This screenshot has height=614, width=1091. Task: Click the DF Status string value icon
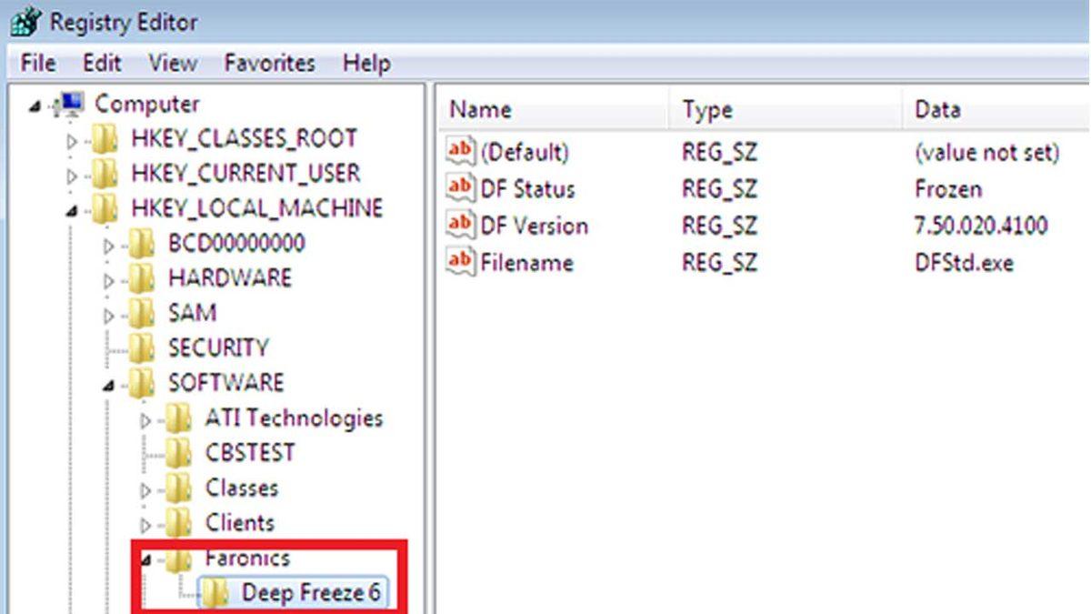click(461, 188)
